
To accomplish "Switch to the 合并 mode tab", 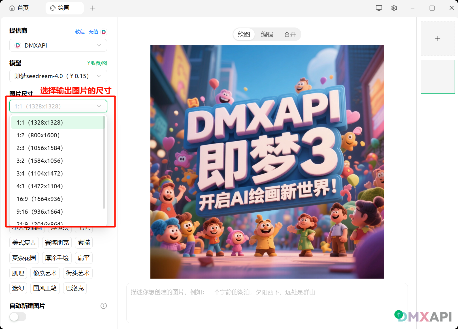I will [x=290, y=35].
